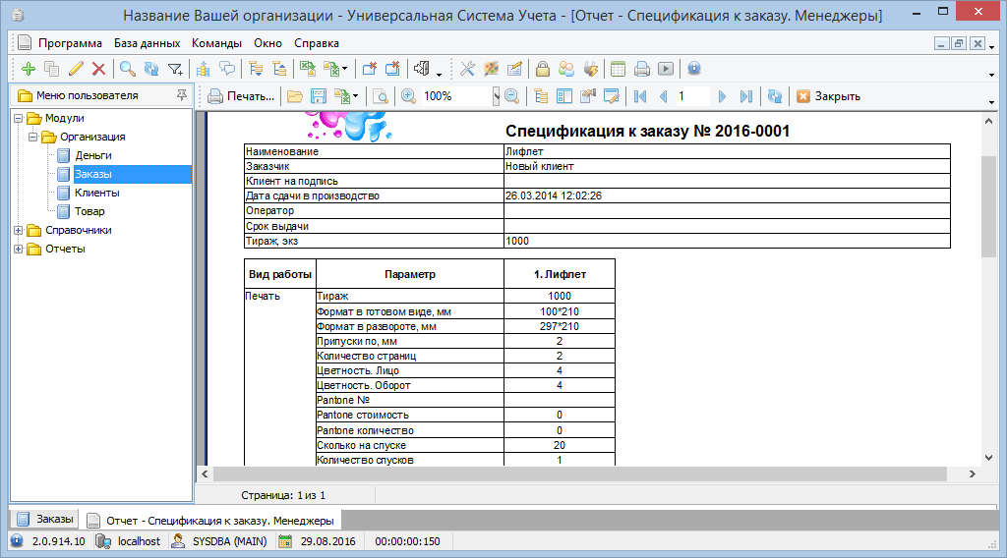
Task: Click the Zoom in magnifier icon
Action: pos(408,96)
